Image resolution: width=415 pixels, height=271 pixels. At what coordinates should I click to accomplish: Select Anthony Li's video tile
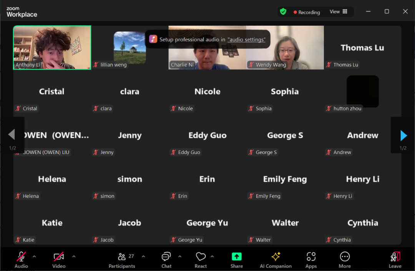point(52,47)
